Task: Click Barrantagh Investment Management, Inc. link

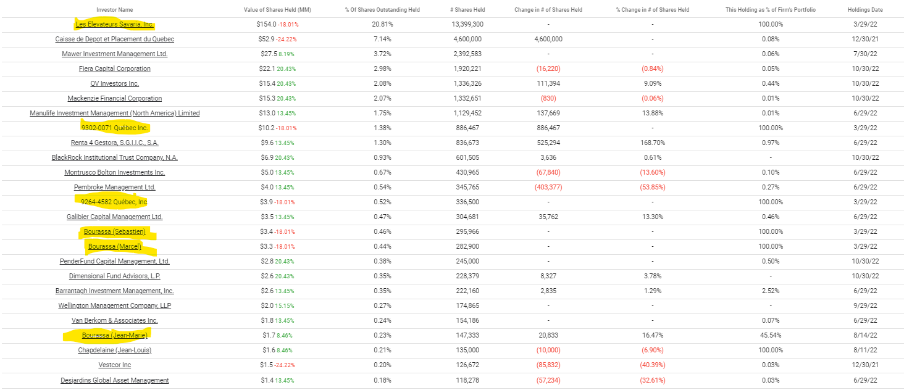Action: click(115, 291)
